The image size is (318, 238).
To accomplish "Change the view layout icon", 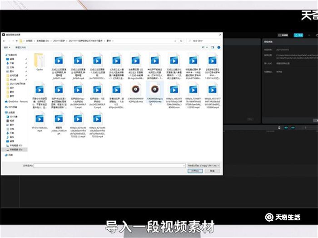I will pyautogui.click(x=203, y=47).
